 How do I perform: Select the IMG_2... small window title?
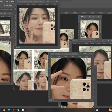pos(84,17)
